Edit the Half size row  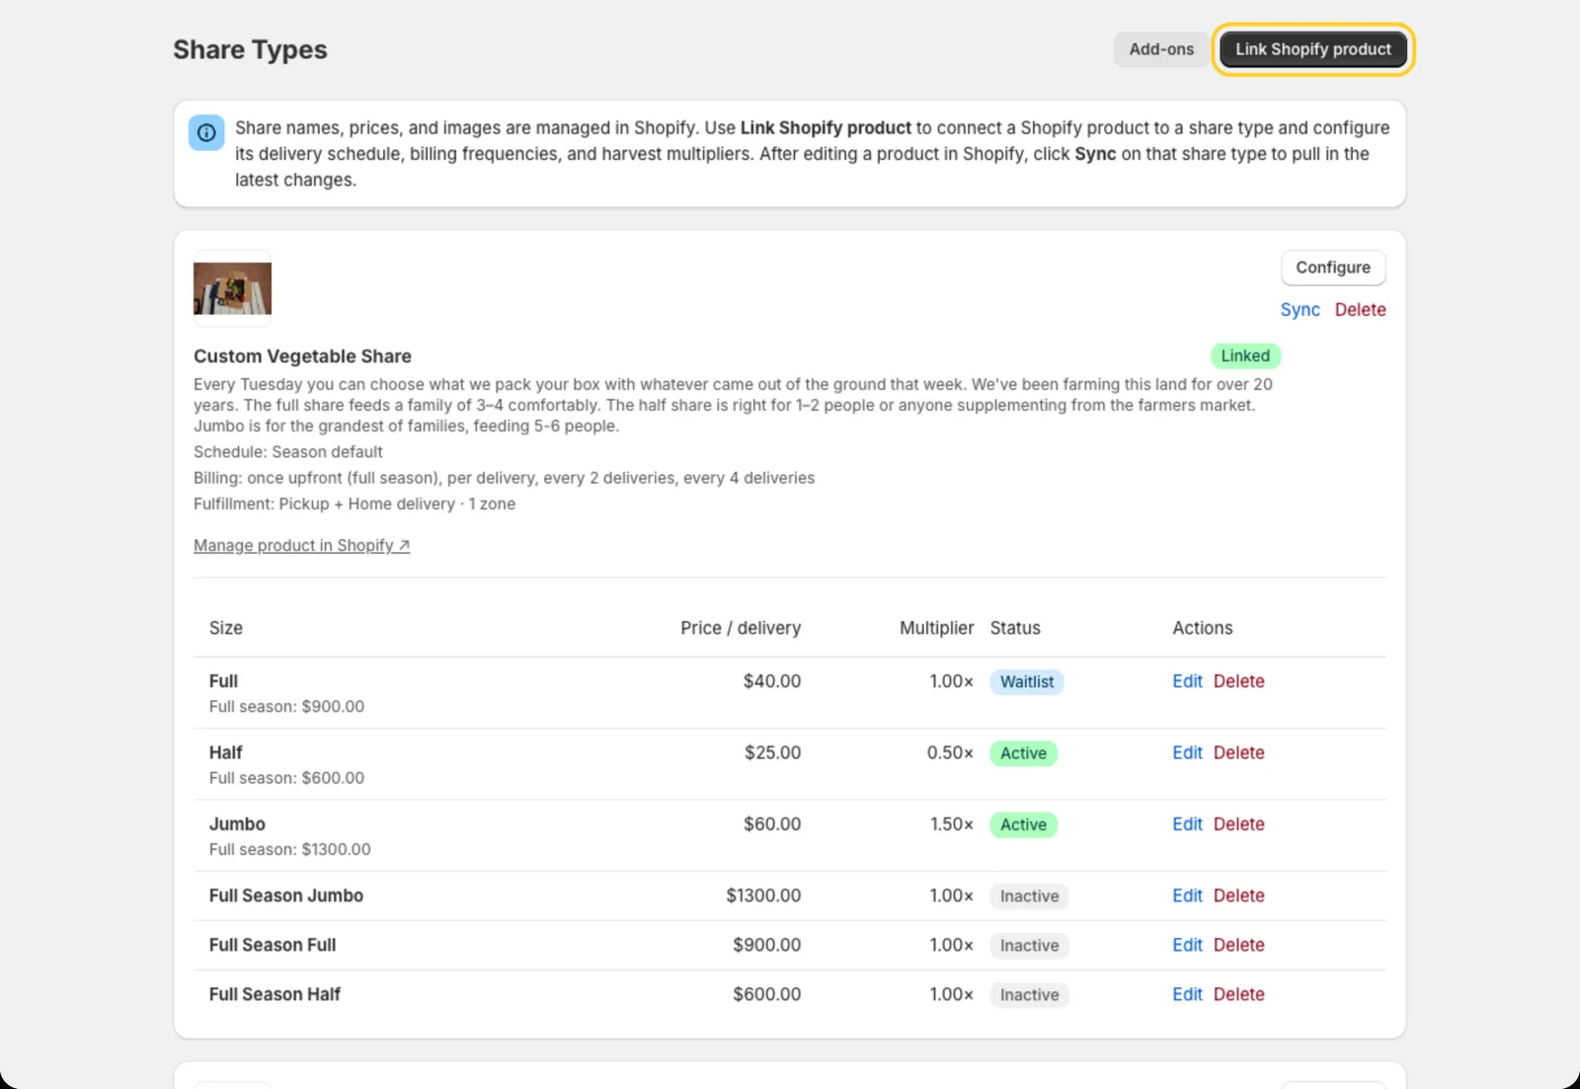pos(1187,752)
